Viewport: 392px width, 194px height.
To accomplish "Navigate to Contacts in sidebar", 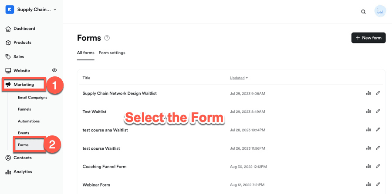I will 22,158.
